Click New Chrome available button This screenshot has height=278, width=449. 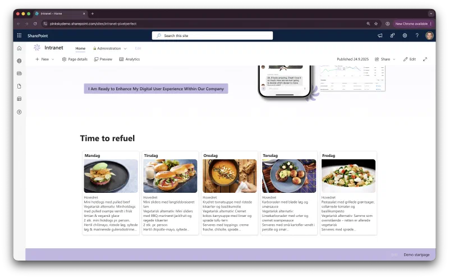[413, 24]
